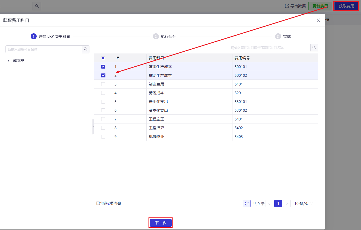Select step 2 执行保存

coord(165,36)
